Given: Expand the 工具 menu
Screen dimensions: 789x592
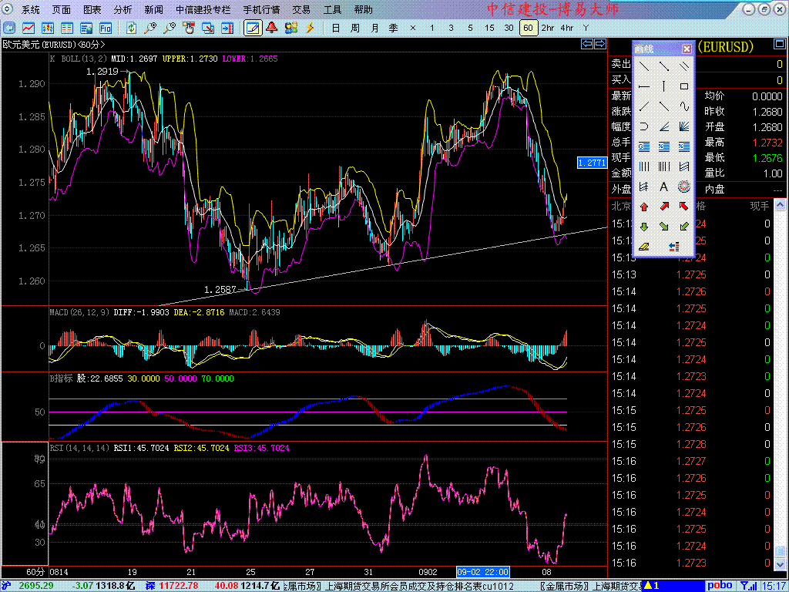Looking at the screenshot, I should [332, 10].
